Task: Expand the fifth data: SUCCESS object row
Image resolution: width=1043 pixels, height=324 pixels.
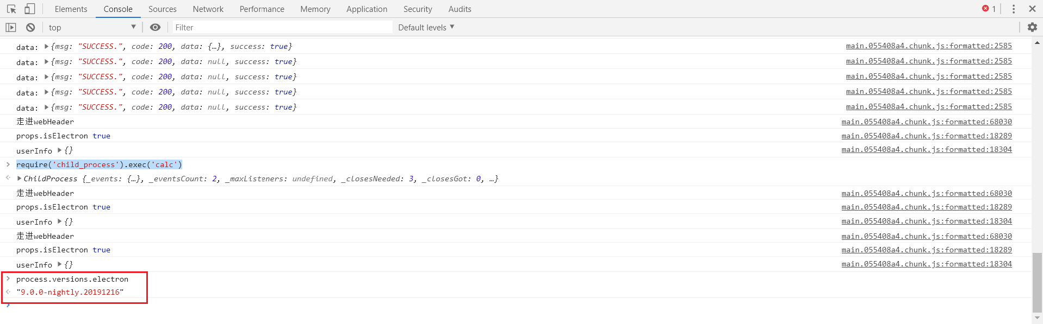Action: pos(46,107)
